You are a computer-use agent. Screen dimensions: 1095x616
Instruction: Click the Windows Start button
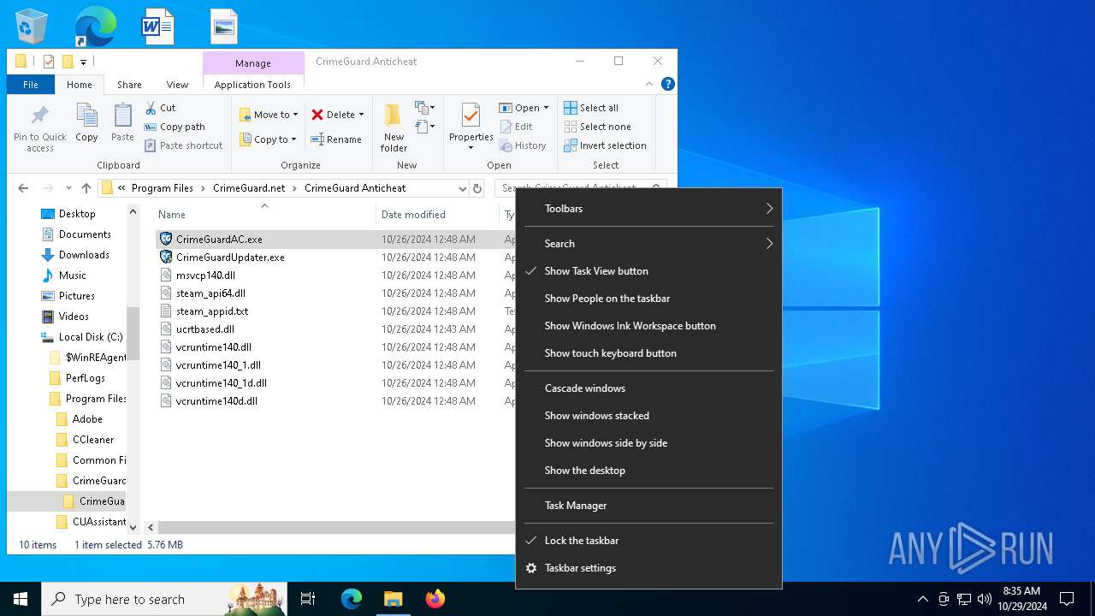[20, 599]
